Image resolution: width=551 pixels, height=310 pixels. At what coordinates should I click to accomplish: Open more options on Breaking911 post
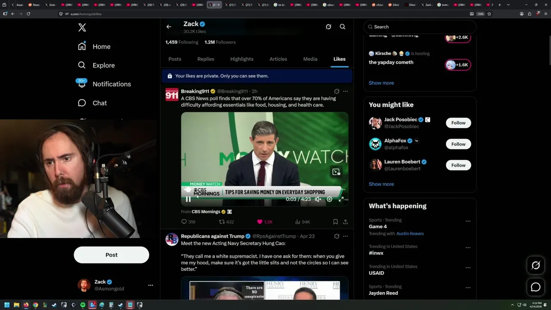click(345, 91)
